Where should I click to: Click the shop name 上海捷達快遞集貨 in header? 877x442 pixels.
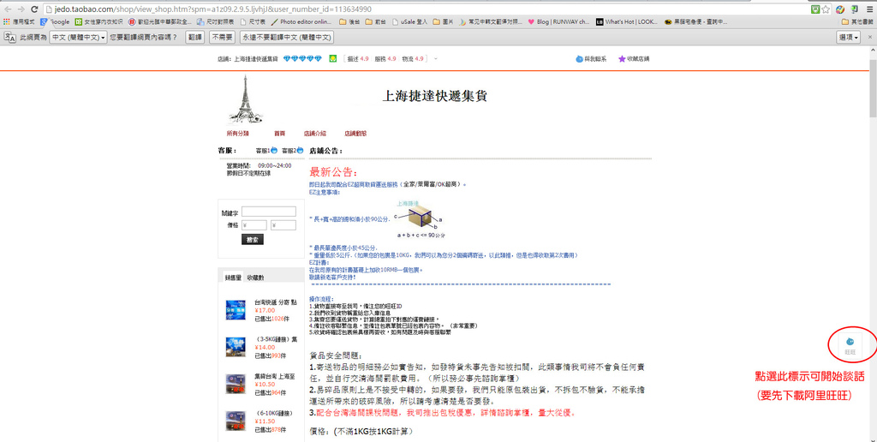click(255, 59)
